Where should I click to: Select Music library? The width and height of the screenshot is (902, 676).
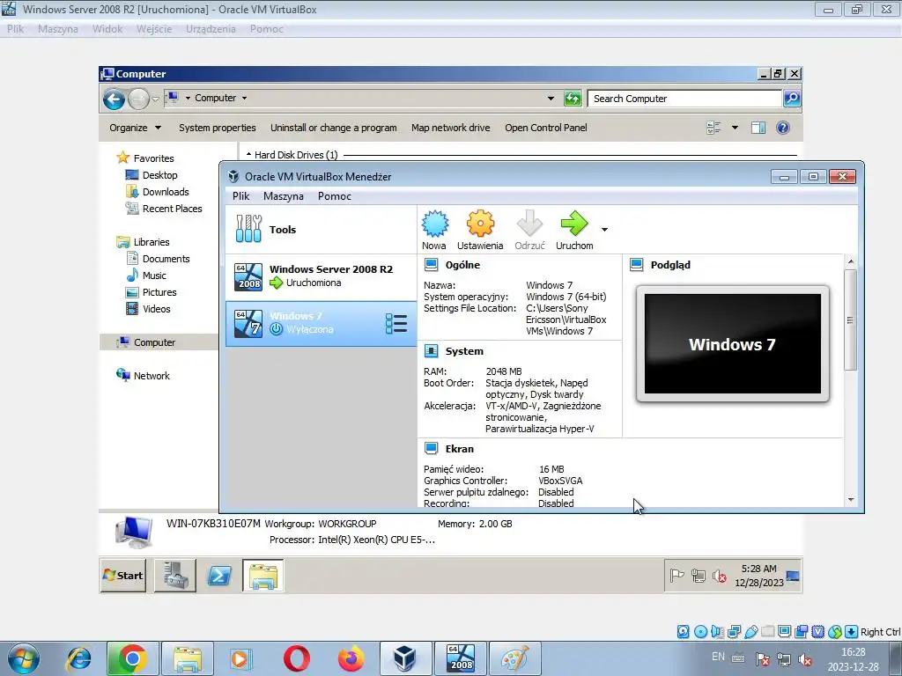tap(146, 276)
